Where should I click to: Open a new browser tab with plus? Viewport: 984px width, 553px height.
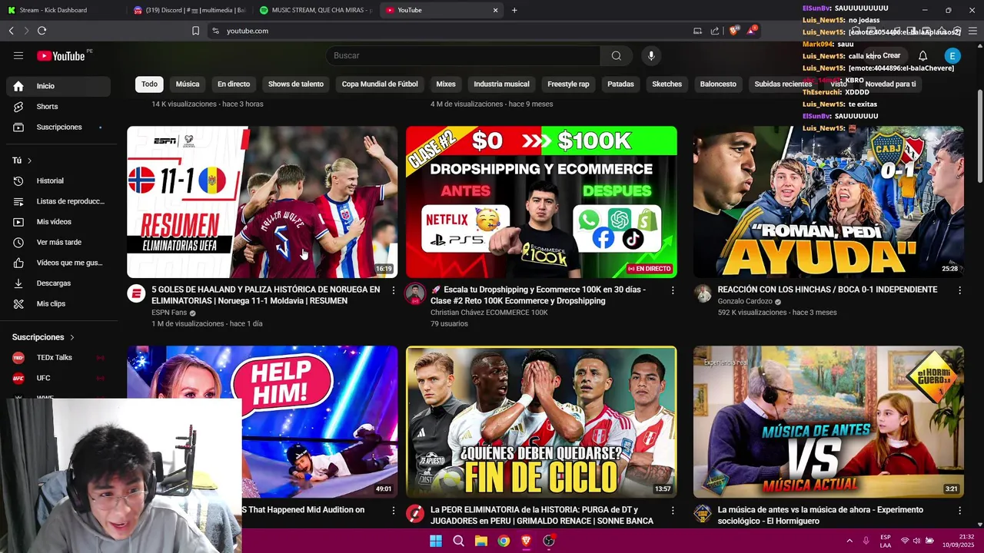514,10
